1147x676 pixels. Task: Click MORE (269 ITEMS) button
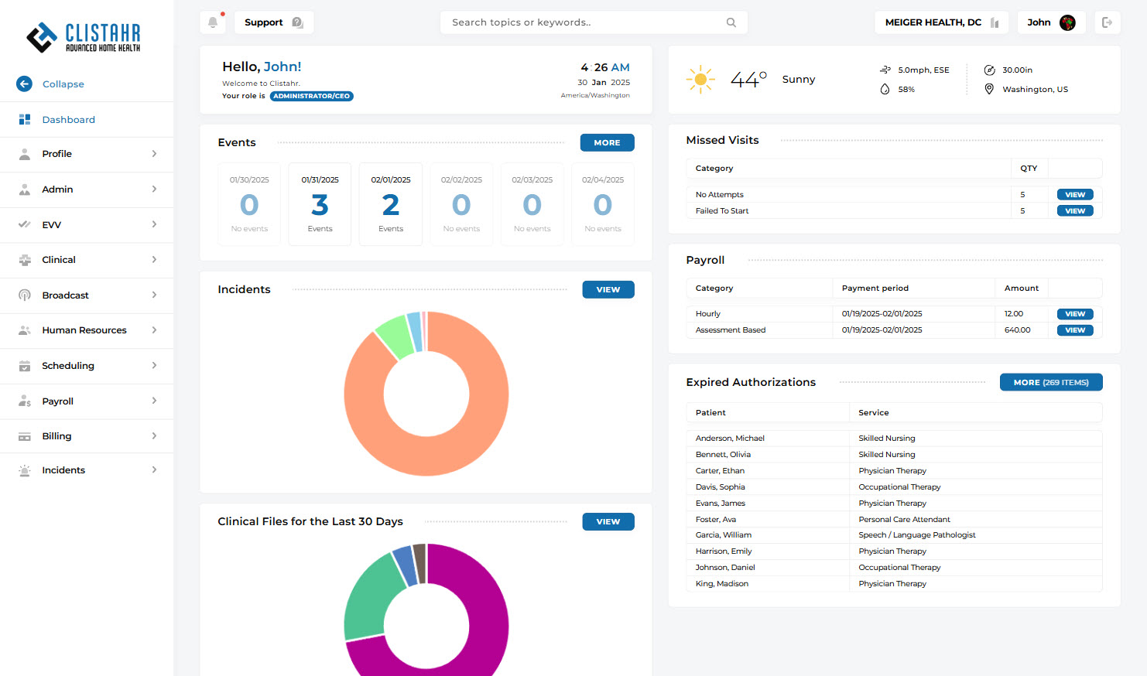tap(1051, 382)
